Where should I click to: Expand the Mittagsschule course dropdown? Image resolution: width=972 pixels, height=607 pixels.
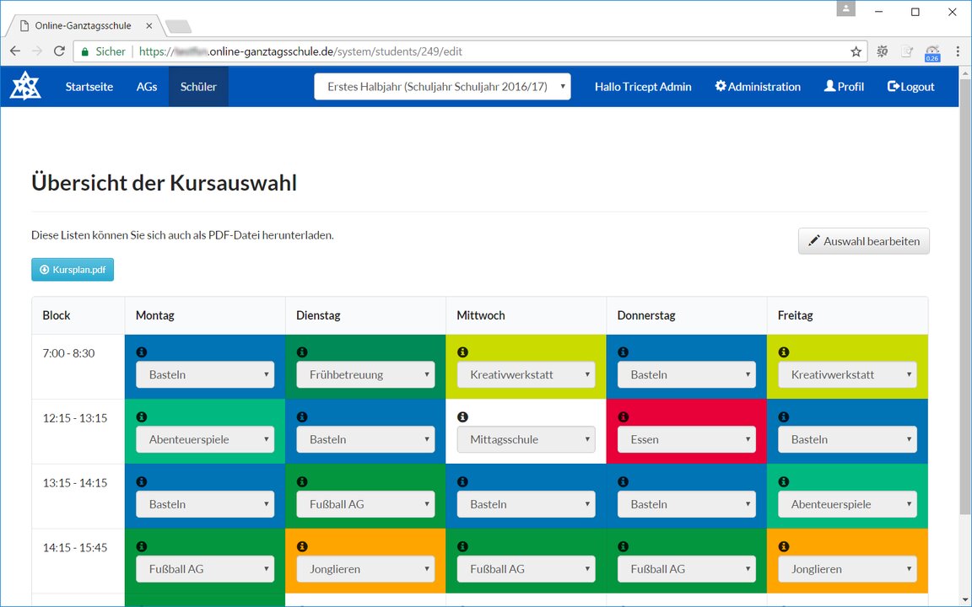526,439
